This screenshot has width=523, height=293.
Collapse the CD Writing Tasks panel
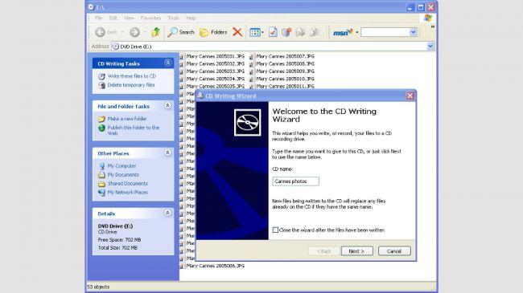(168, 63)
